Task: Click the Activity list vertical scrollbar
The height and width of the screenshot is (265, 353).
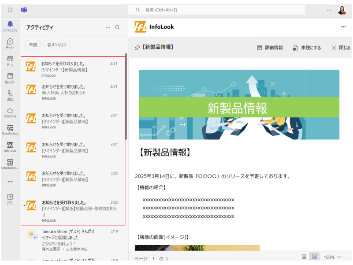Action: [126, 97]
